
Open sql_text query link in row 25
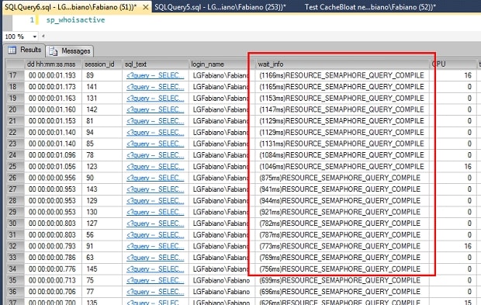coord(155,167)
